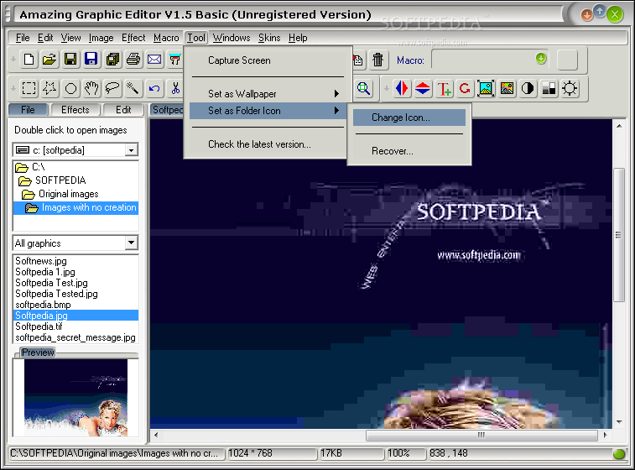
Task: Click the Save All stacked disks icon
Action: pyautogui.click(x=112, y=60)
